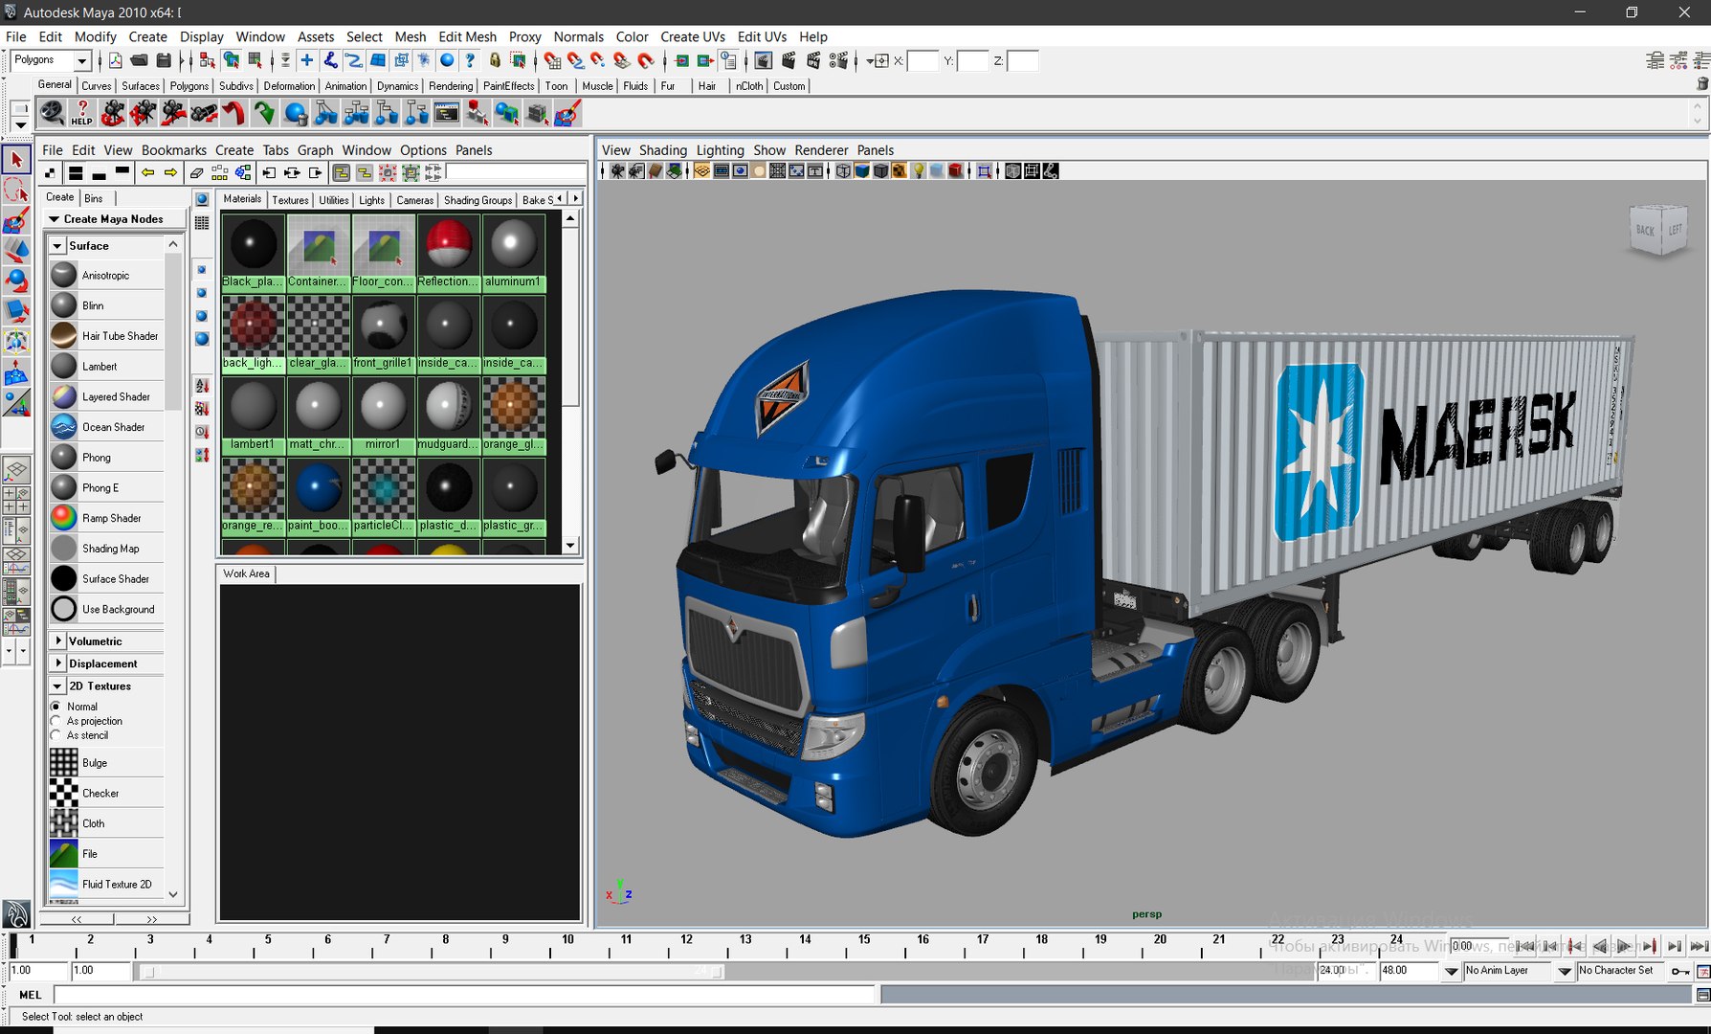Click the viewport light bulb lighting icon

[918, 170]
